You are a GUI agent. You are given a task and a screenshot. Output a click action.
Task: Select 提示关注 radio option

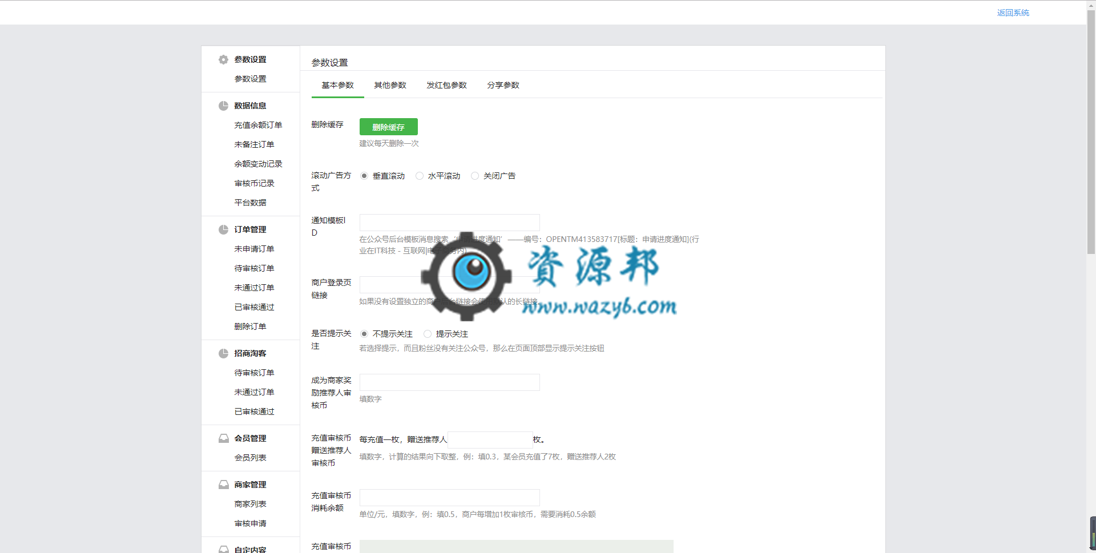click(x=427, y=334)
